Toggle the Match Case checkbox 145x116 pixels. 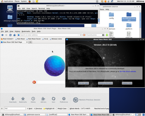(x=56, y=108)
